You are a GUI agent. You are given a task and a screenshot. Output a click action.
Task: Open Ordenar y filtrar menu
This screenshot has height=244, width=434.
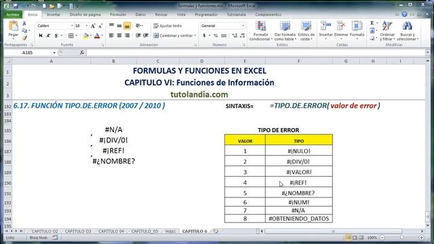[x=387, y=31]
